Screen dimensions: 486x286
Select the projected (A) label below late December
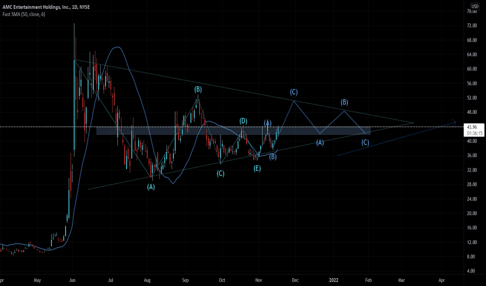[x=320, y=142]
